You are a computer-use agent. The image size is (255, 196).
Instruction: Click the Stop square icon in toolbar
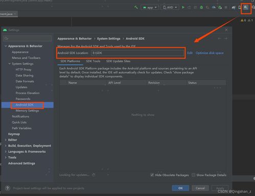[226, 7]
